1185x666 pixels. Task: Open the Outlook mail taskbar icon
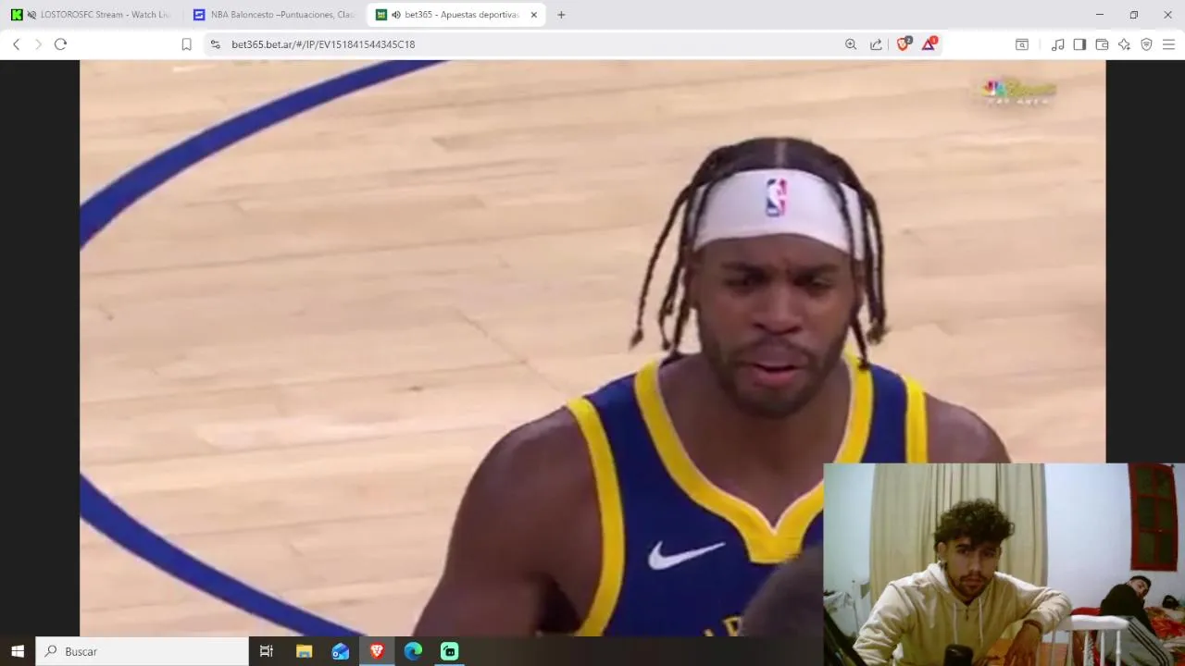341,651
